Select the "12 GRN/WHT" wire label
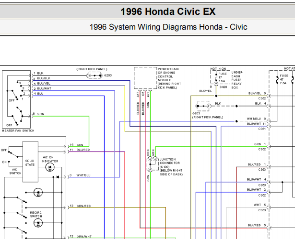295x239 pixels. [x=81, y=237]
